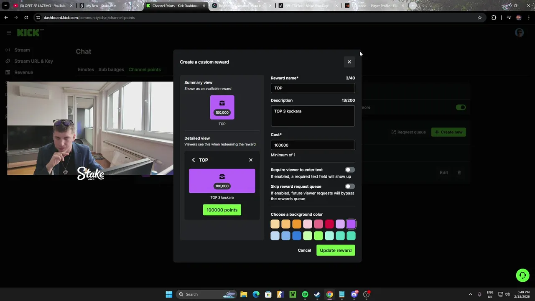This screenshot has height=301, width=535.
Task: Click the Cost input field
Action: [x=313, y=145]
